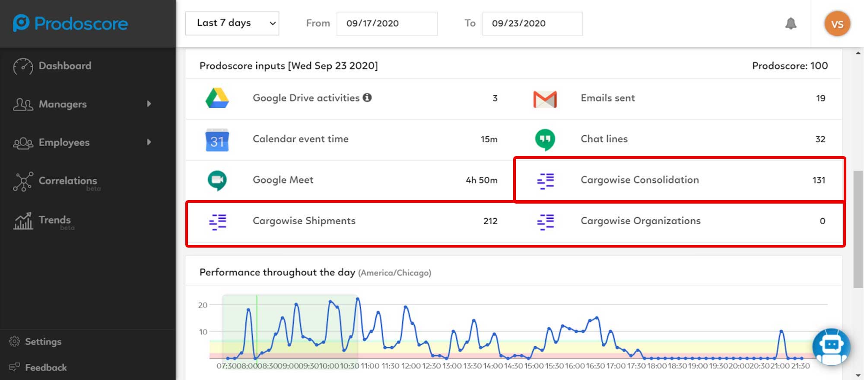Click the From date field
The image size is (864, 380).
tap(387, 23)
